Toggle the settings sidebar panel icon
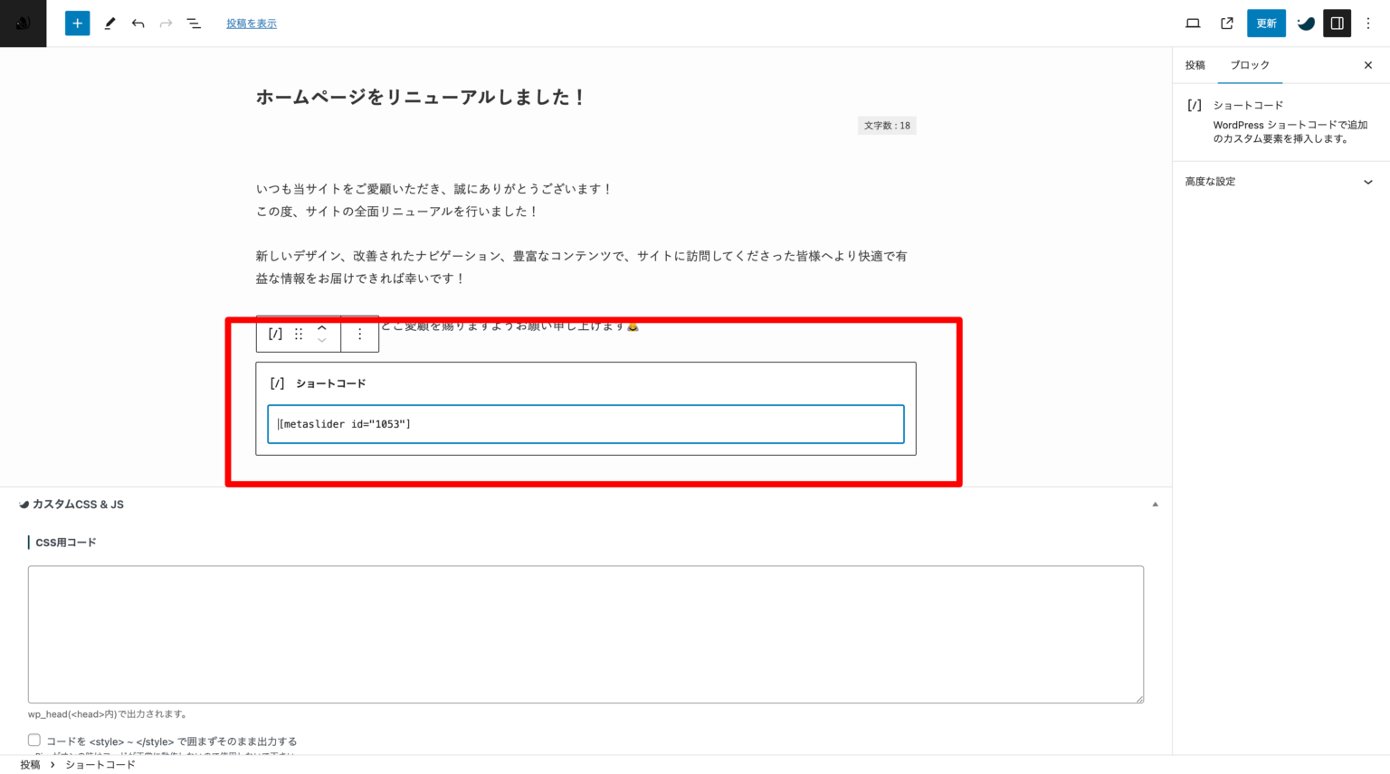Image resolution: width=1390 pixels, height=774 pixels. click(1337, 23)
